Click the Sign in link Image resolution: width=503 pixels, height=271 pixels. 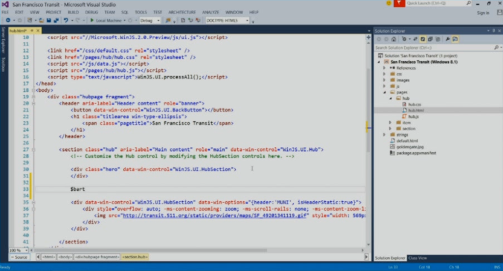[x=483, y=13]
